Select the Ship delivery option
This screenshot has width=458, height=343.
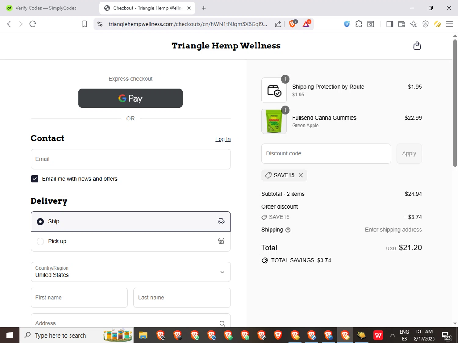tap(131, 221)
